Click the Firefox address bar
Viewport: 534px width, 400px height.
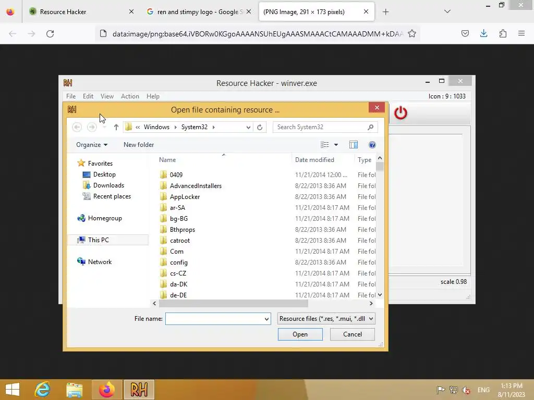[258, 34]
